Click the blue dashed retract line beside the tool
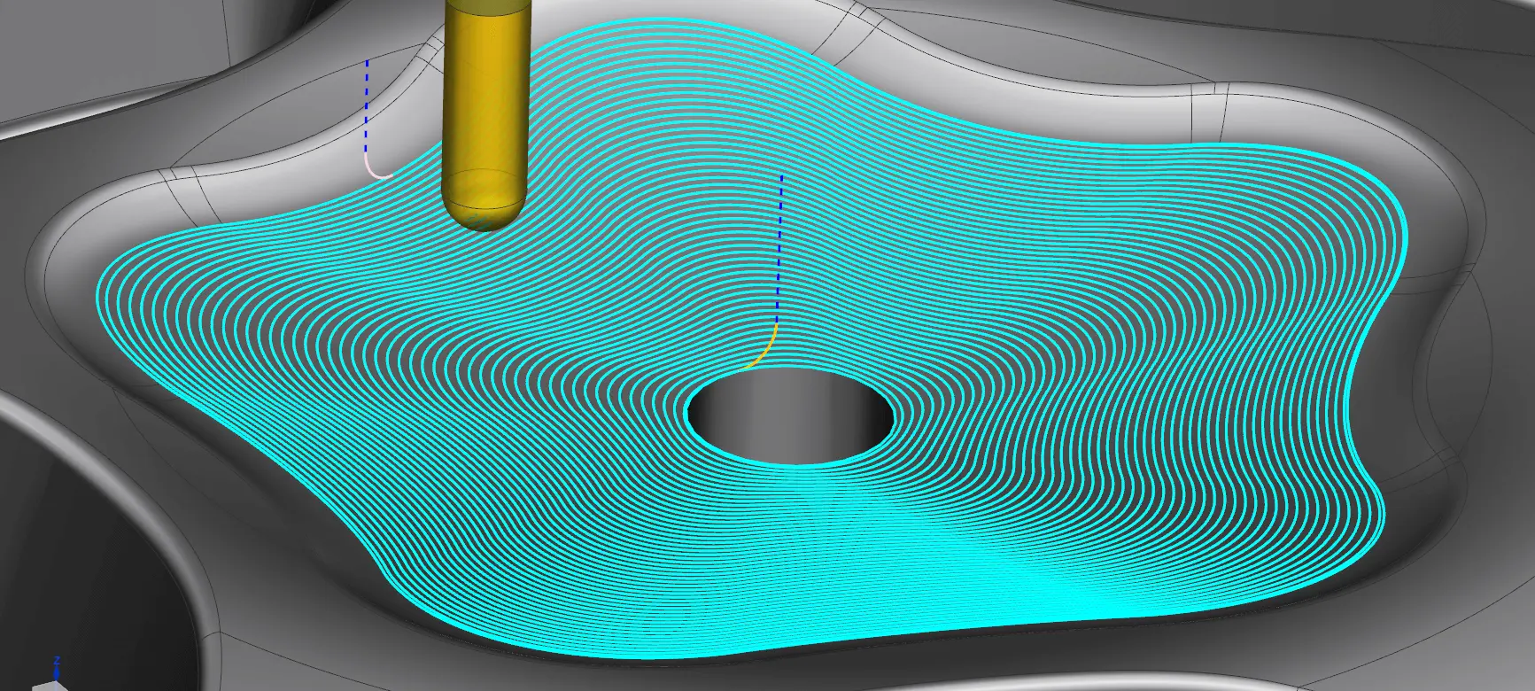The width and height of the screenshot is (1535, 691). click(x=367, y=106)
